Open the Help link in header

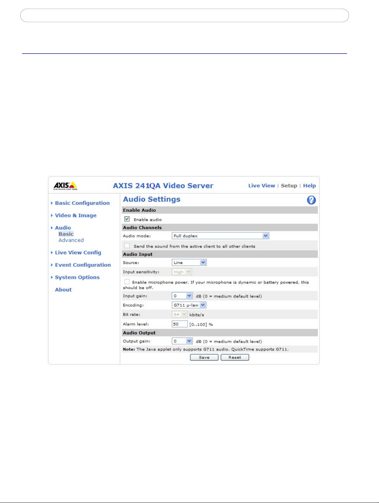pos(309,186)
